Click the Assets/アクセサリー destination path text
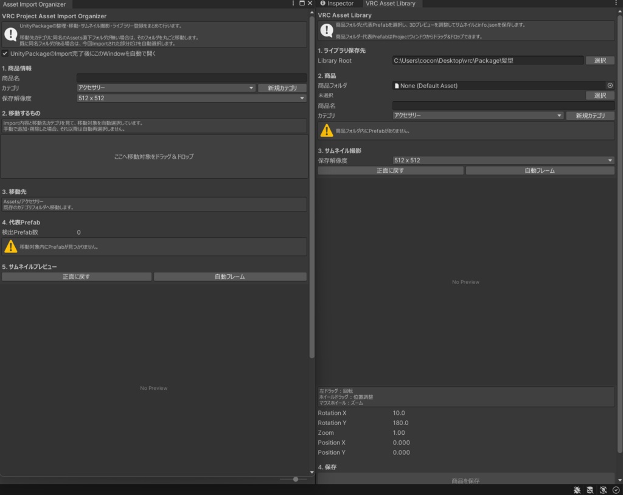This screenshot has width=623, height=495. (24, 201)
